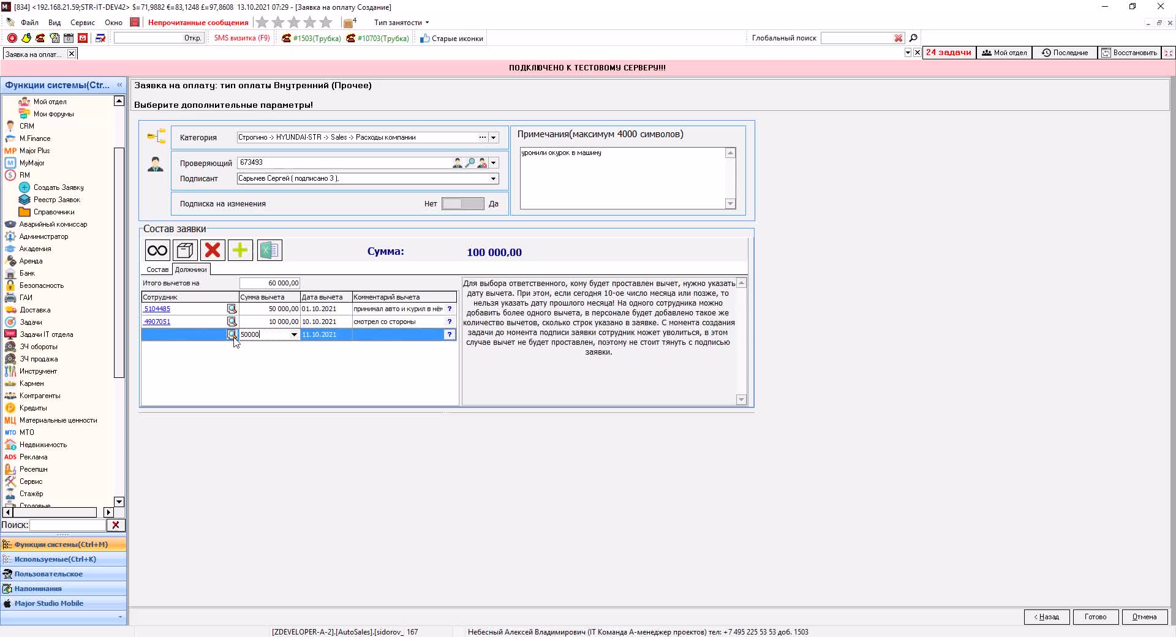Open Тип занятости dropdown

pyautogui.click(x=401, y=23)
